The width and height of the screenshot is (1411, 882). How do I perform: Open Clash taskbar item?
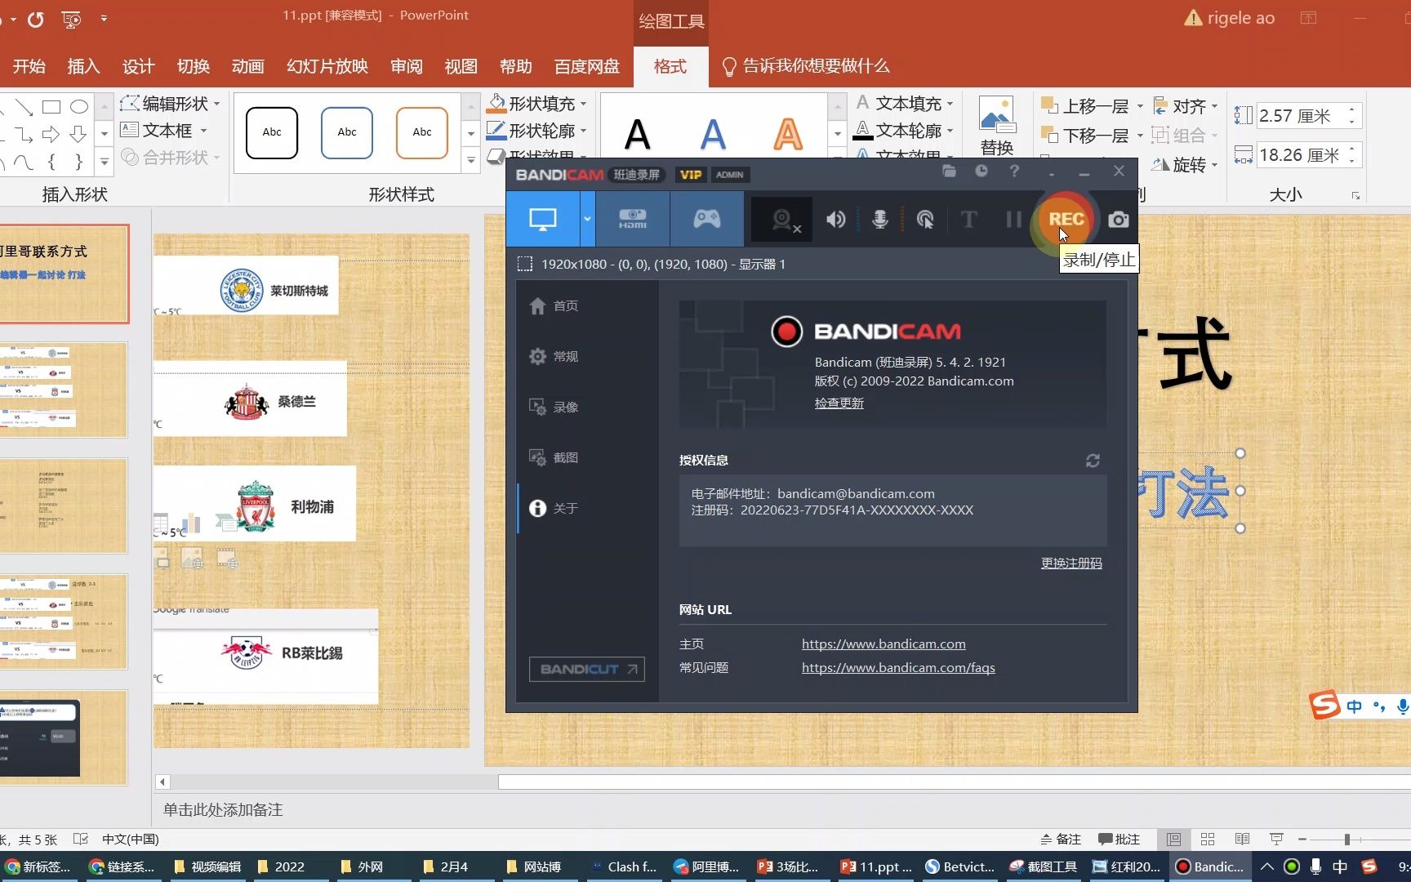pyautogui.click(x=623, y=866)
